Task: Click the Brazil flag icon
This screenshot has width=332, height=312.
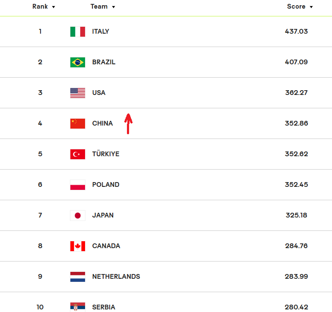Action: pyautogui.click(x=78, y=62)
